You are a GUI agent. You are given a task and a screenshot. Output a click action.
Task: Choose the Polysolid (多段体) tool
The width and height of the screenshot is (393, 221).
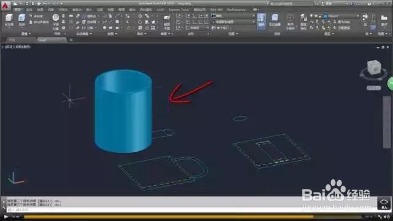(36, 16)
